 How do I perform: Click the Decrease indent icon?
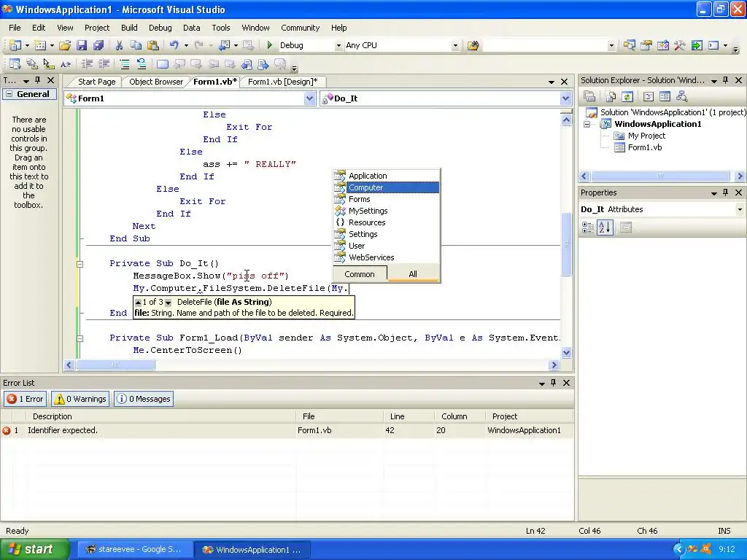pos(88,64)
